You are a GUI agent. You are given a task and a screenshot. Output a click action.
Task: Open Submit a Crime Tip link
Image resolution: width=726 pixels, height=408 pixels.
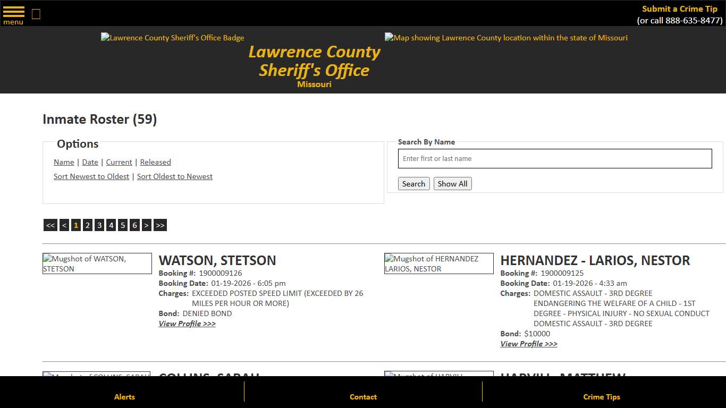[679, 8]
